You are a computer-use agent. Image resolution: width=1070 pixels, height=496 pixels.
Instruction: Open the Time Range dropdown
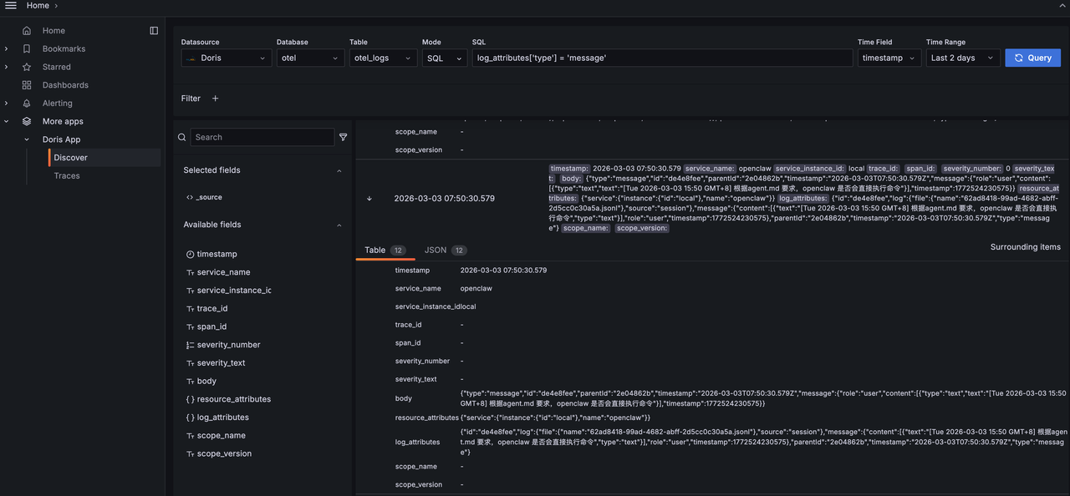[x=962, y=58]
